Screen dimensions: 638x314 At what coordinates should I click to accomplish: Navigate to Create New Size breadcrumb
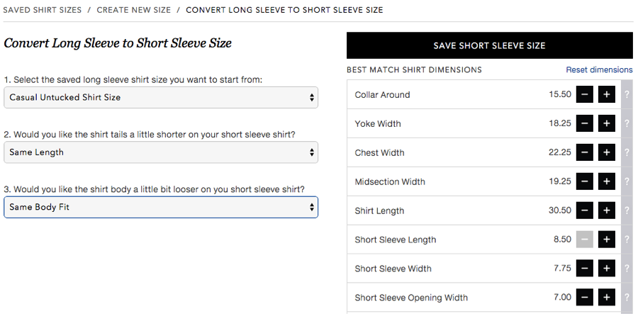point(134,10)
